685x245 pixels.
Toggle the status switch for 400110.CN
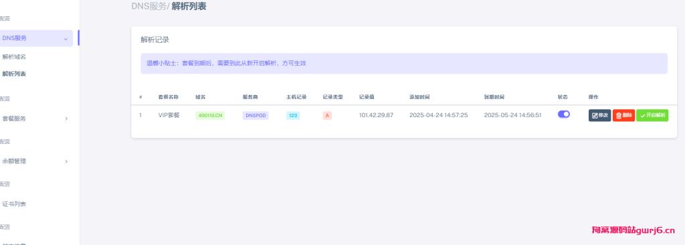563,114
